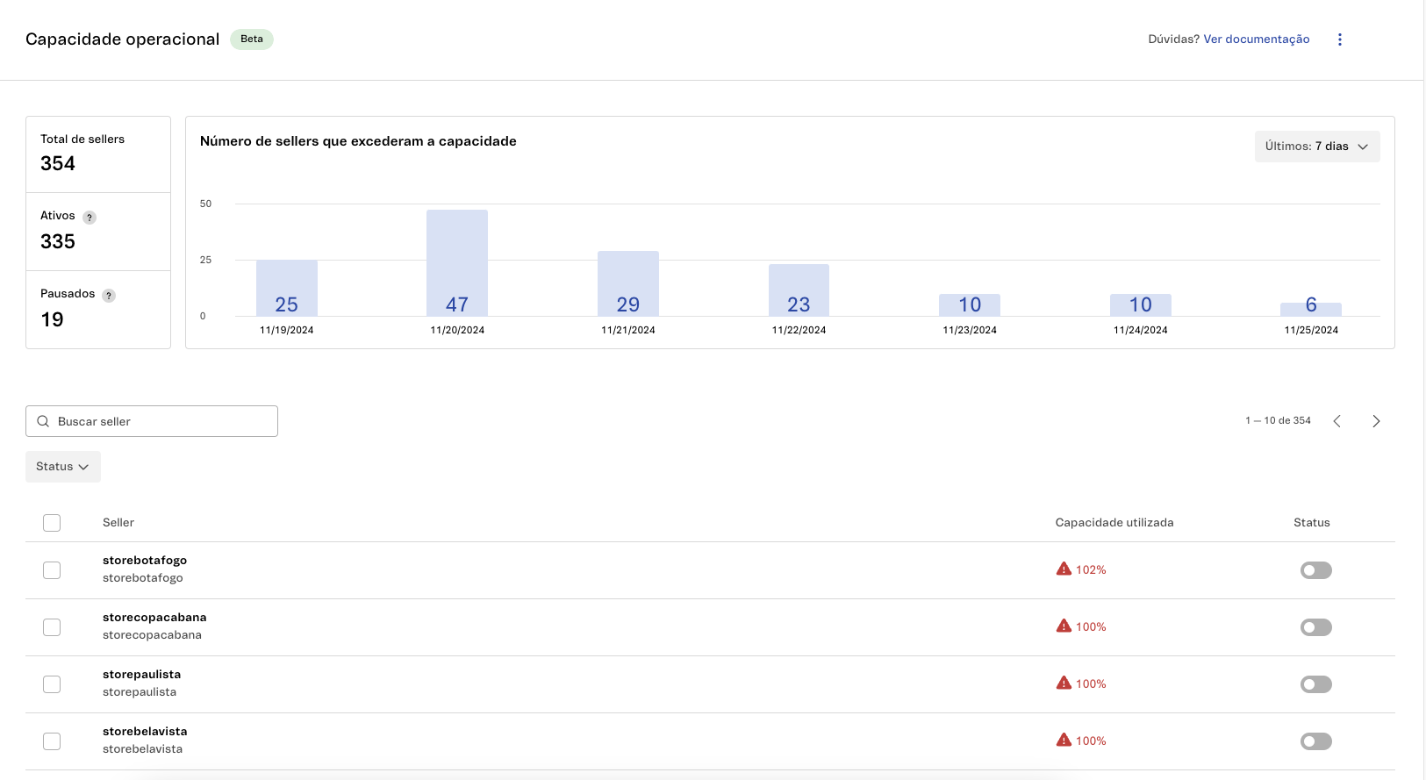1426x780 pixels.
Task: Toggle the status switch for storebotafogo
Action: tap(1315, 570)
